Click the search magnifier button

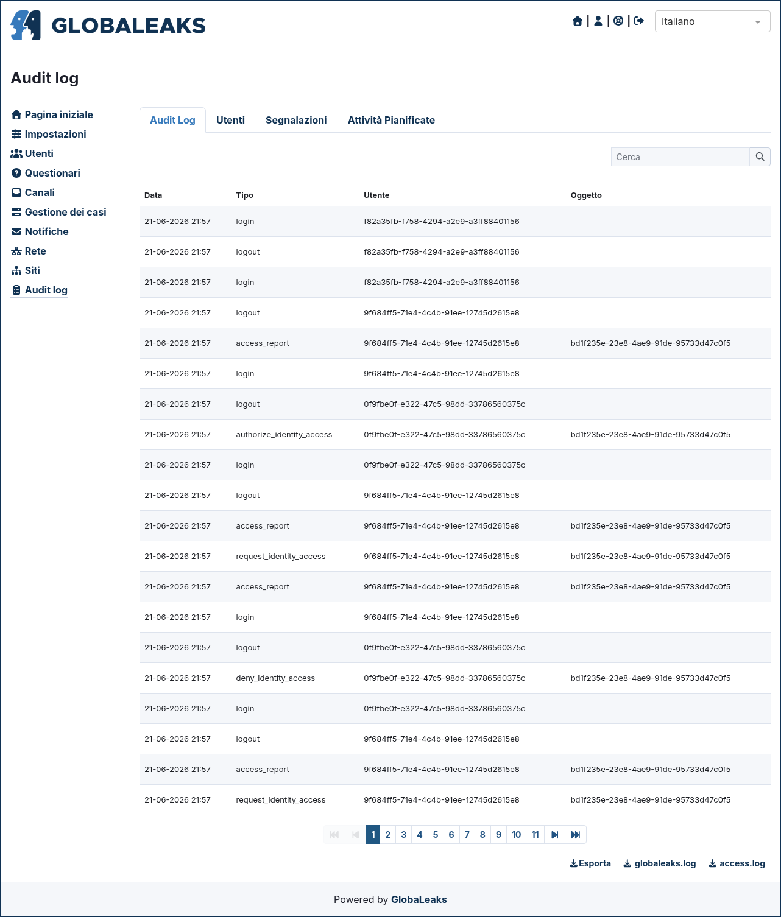coord(760,156)
